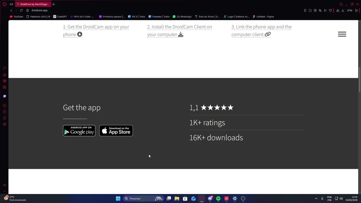Show hidden tray icons chevron
Screen dimensions: 361x203
click(316, 198)
